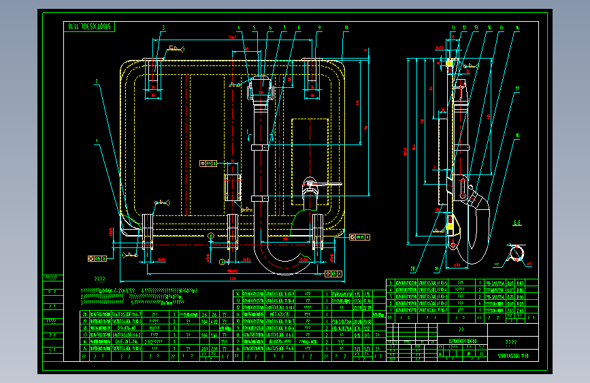Image resolution: width=590 pixels, height=383 pixels.
Task: Select part balloon number 12 in side view
Action: coord(464,27)
